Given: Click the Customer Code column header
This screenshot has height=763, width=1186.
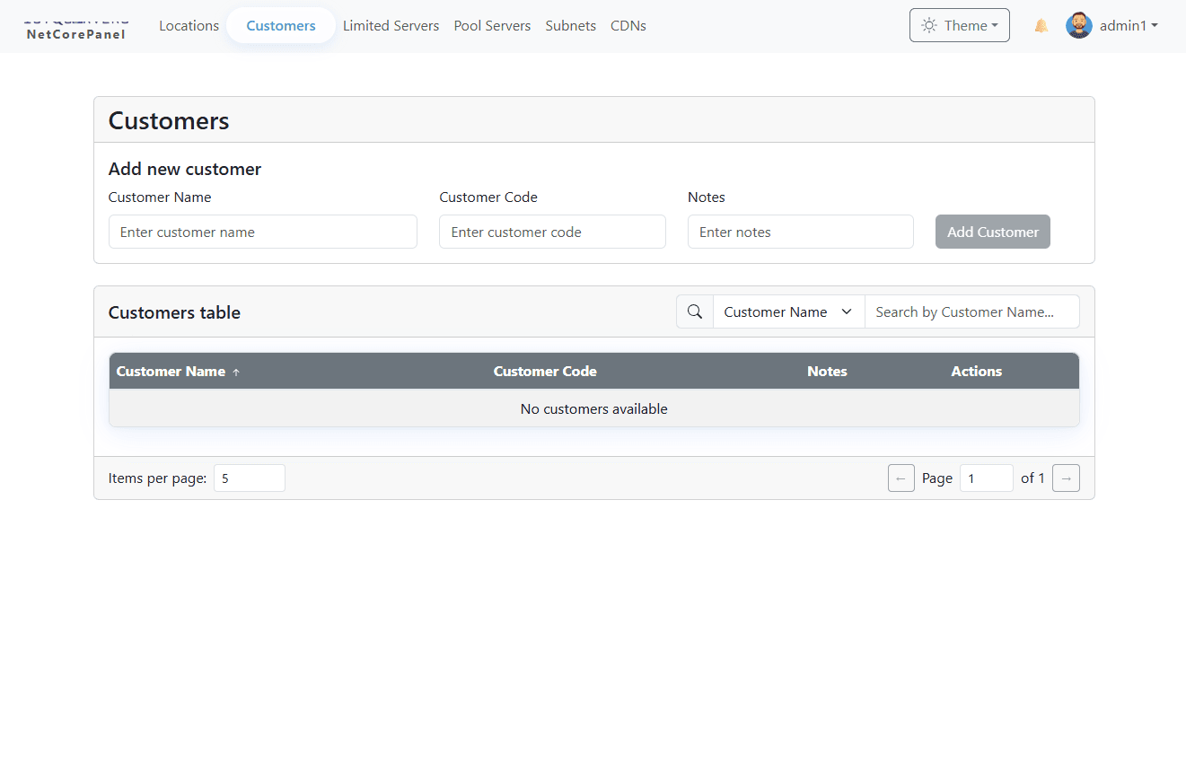Looking at the screenshot, I should [x=545, y=372].
